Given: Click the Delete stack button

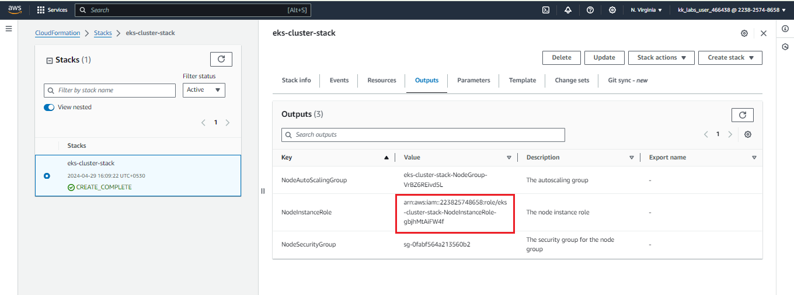Looking at the screenshot, I should pos(562,57).
